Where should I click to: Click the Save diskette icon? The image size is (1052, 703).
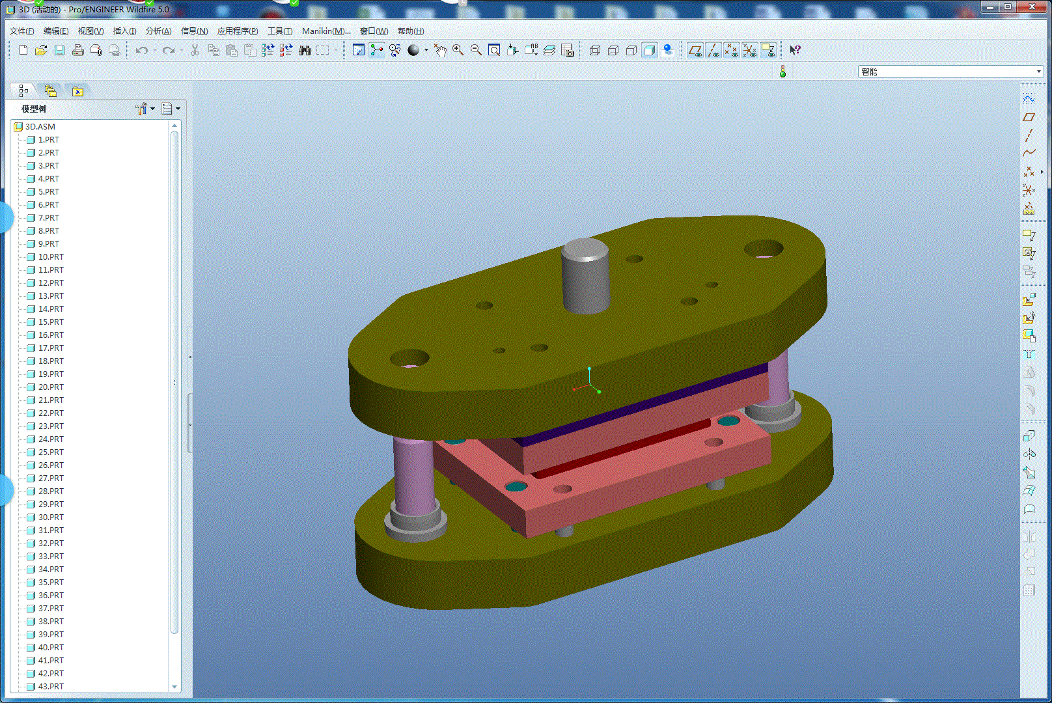coord(59,50)
